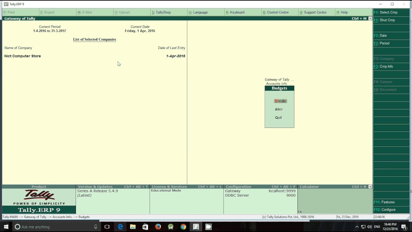Expand hidden icons in the system tray
The width and height of the screenshot is (412, 232).
pyautogui.click(x=357, y=227)
